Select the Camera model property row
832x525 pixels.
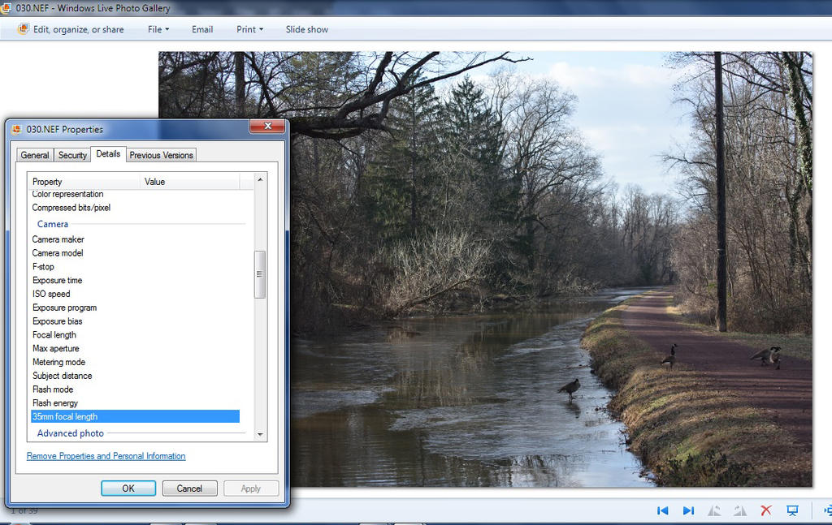click(58, 253)
